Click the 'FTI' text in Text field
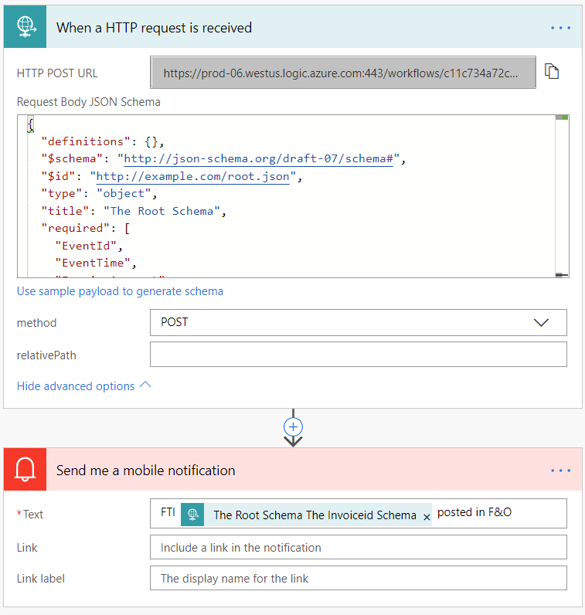Image resolution: width=585 pixels, height=615 pixels. [x=168, y=512]
